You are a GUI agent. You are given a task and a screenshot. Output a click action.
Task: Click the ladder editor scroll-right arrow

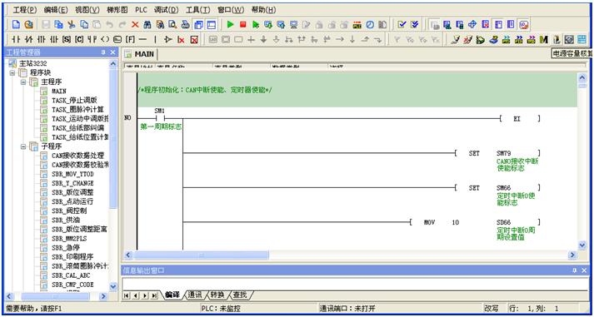pos(572,255)
